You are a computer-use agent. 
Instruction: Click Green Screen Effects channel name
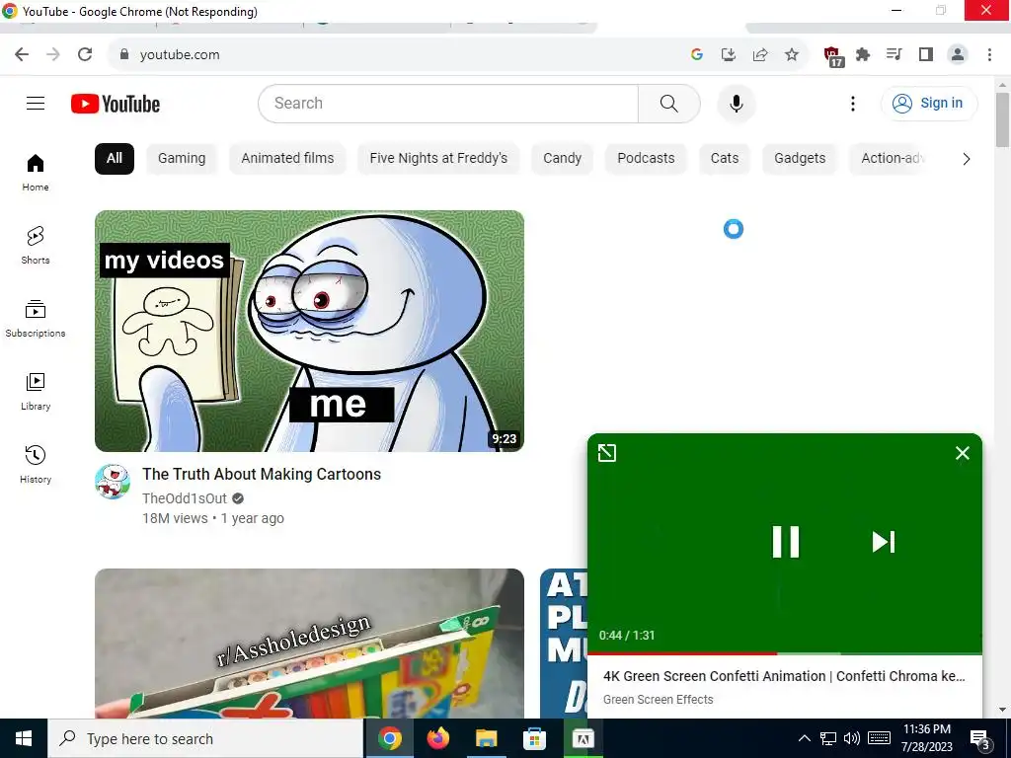tap(659, 700)
